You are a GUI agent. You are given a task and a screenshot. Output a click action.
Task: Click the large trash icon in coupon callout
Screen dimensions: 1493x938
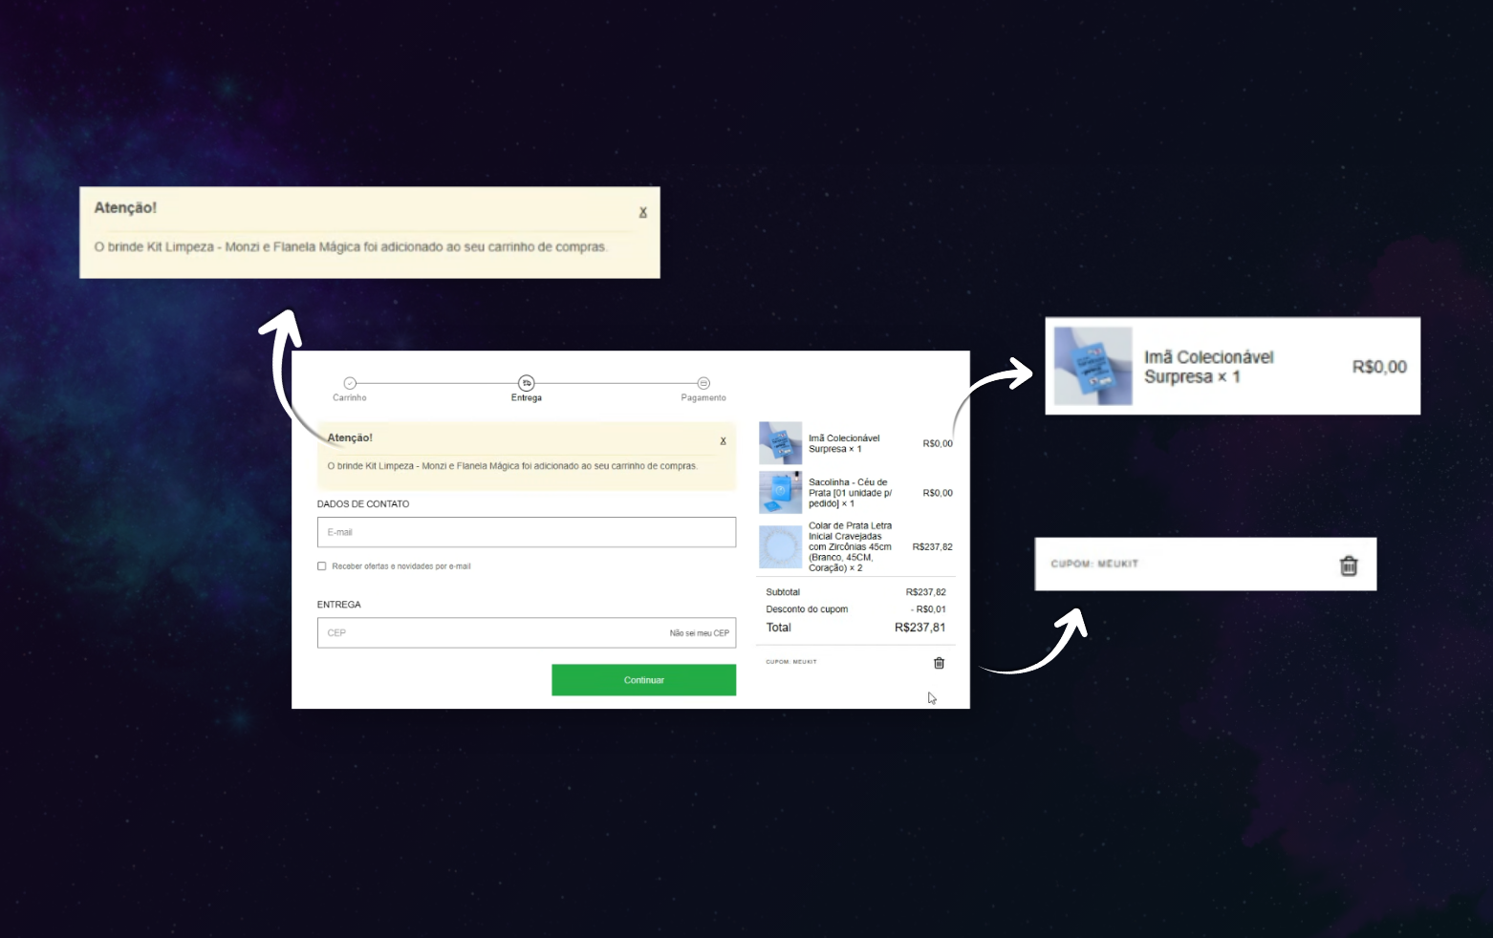[1348, 565]
